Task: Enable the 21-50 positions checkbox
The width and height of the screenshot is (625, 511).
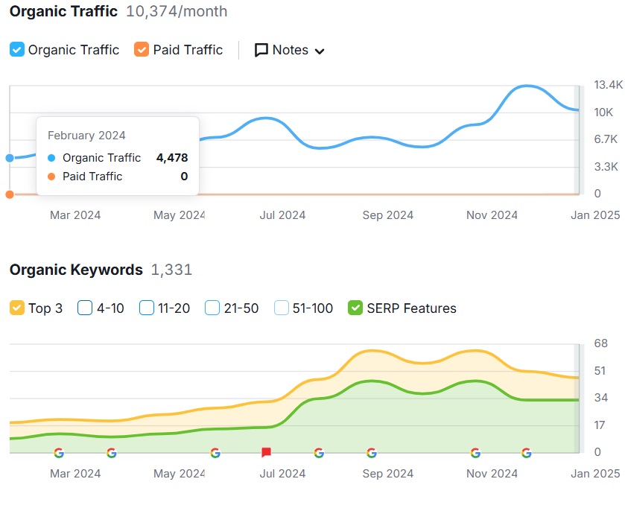Action: tap(212, 308)
